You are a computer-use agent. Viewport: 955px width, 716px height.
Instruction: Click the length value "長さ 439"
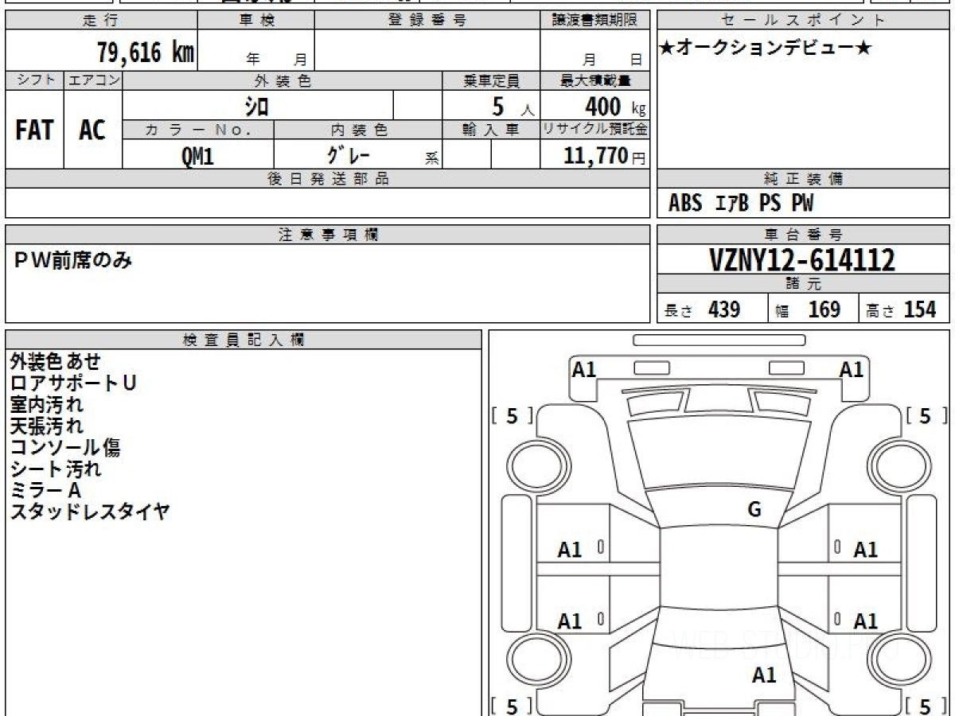point(702,309)
